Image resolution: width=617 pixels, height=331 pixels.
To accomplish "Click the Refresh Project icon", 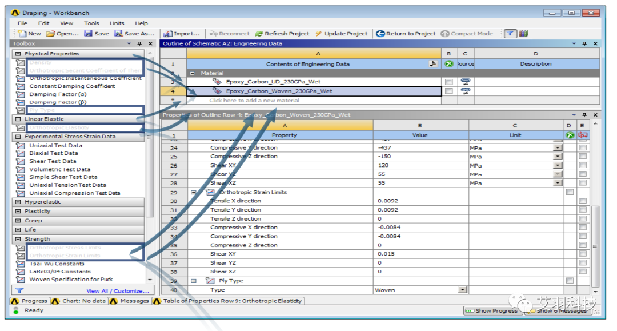I will pos(259,34).
